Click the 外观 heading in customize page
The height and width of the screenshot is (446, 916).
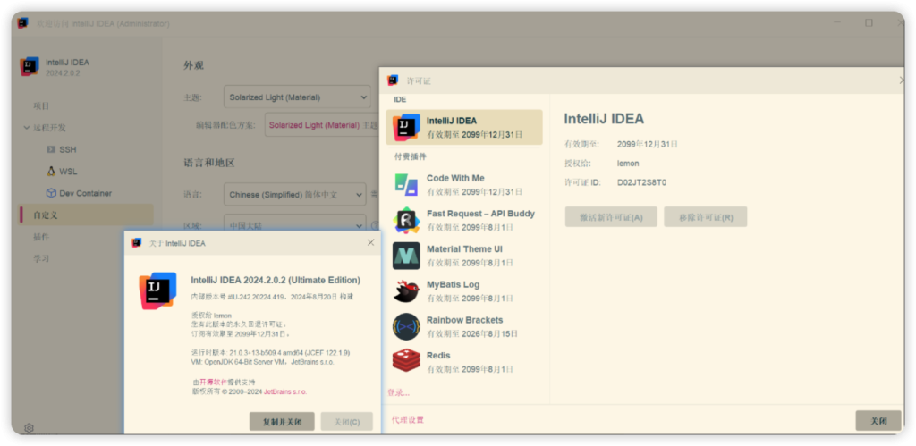(x=193, y=65)
